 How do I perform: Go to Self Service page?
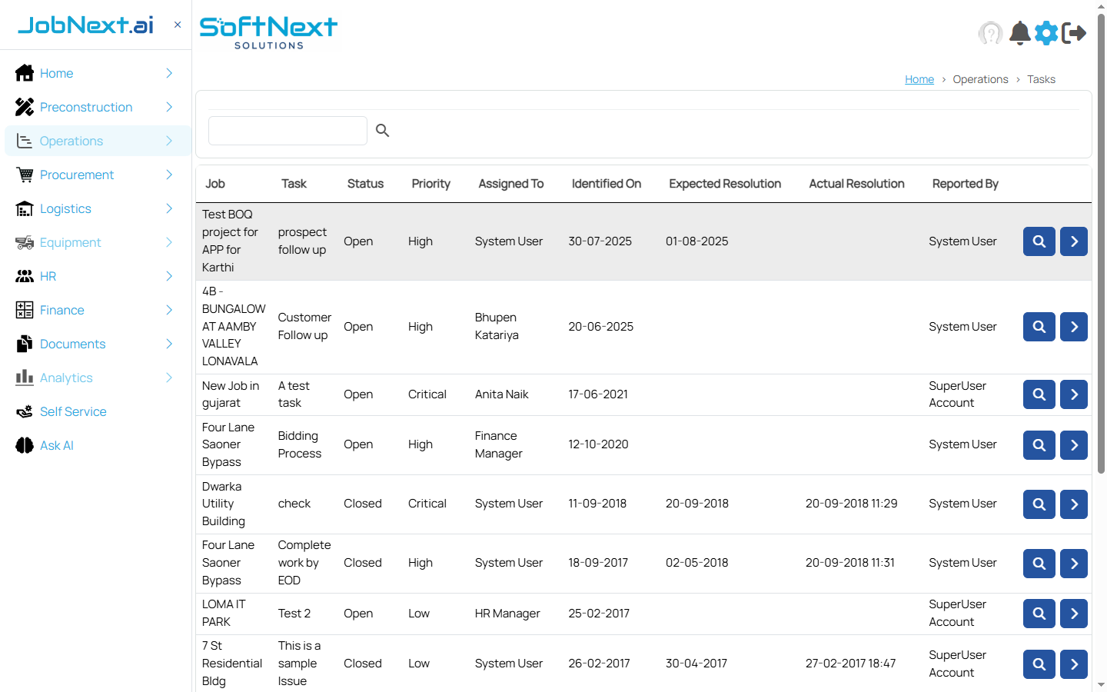[x=73, y=411]
